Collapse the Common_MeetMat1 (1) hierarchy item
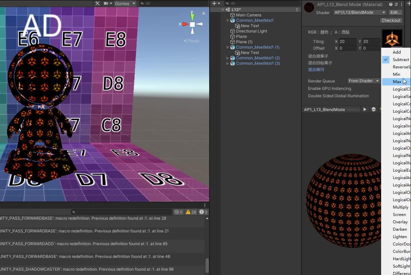 tap(228, 47)
